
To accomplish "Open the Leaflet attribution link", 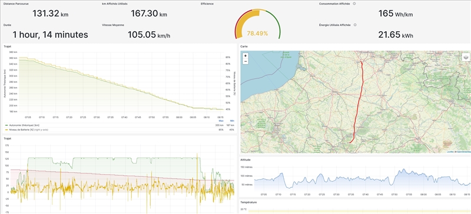I will 450,152.
